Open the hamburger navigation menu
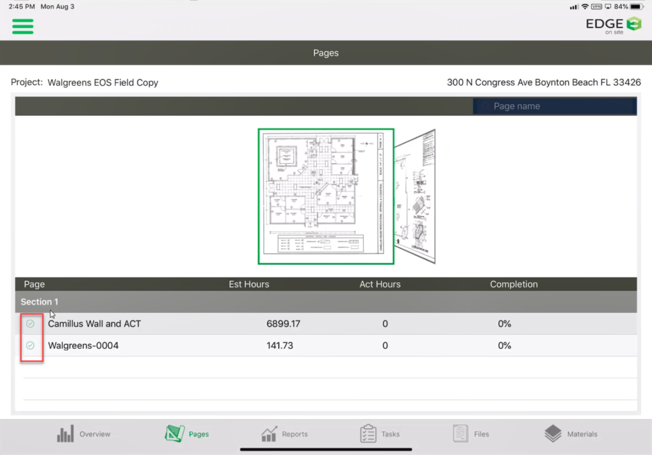Screen dimensions: 652x455 22,27
